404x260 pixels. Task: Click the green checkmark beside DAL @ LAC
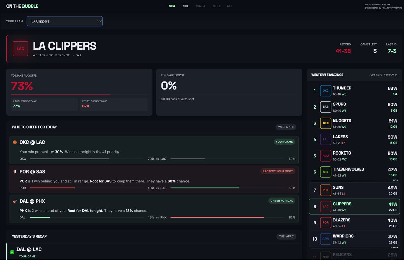click(x=12, y=252)
